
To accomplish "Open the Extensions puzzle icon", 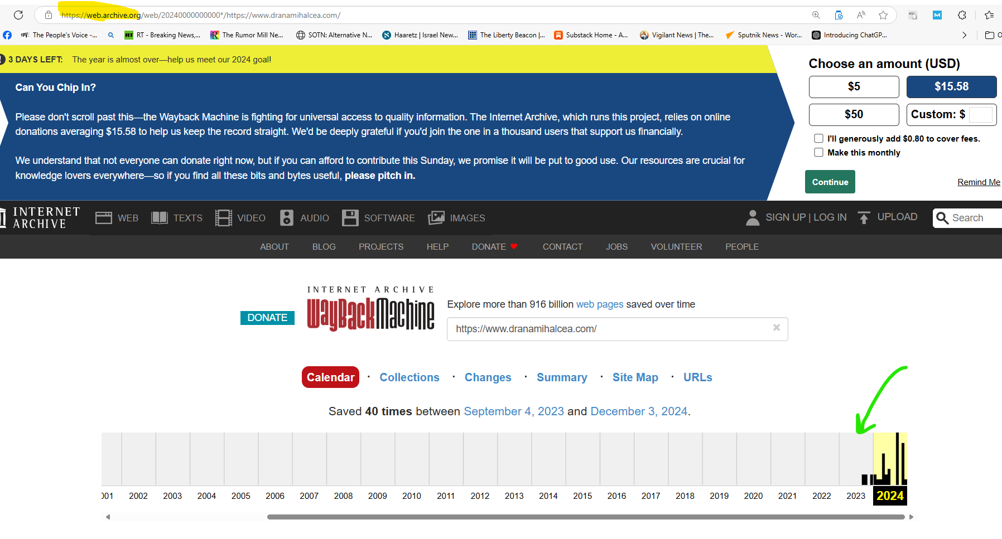I will [962, 15].
